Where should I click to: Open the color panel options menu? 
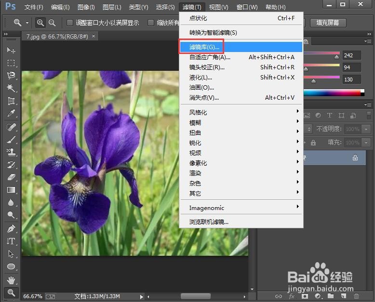pyautogui.click(x=368, y=41)
